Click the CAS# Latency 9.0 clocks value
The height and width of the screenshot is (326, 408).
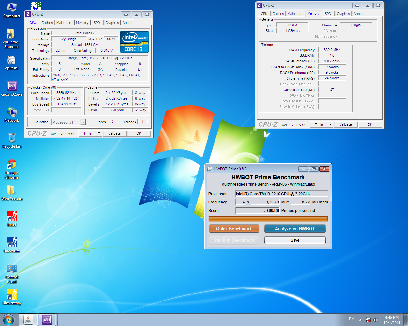pos(332,61)
